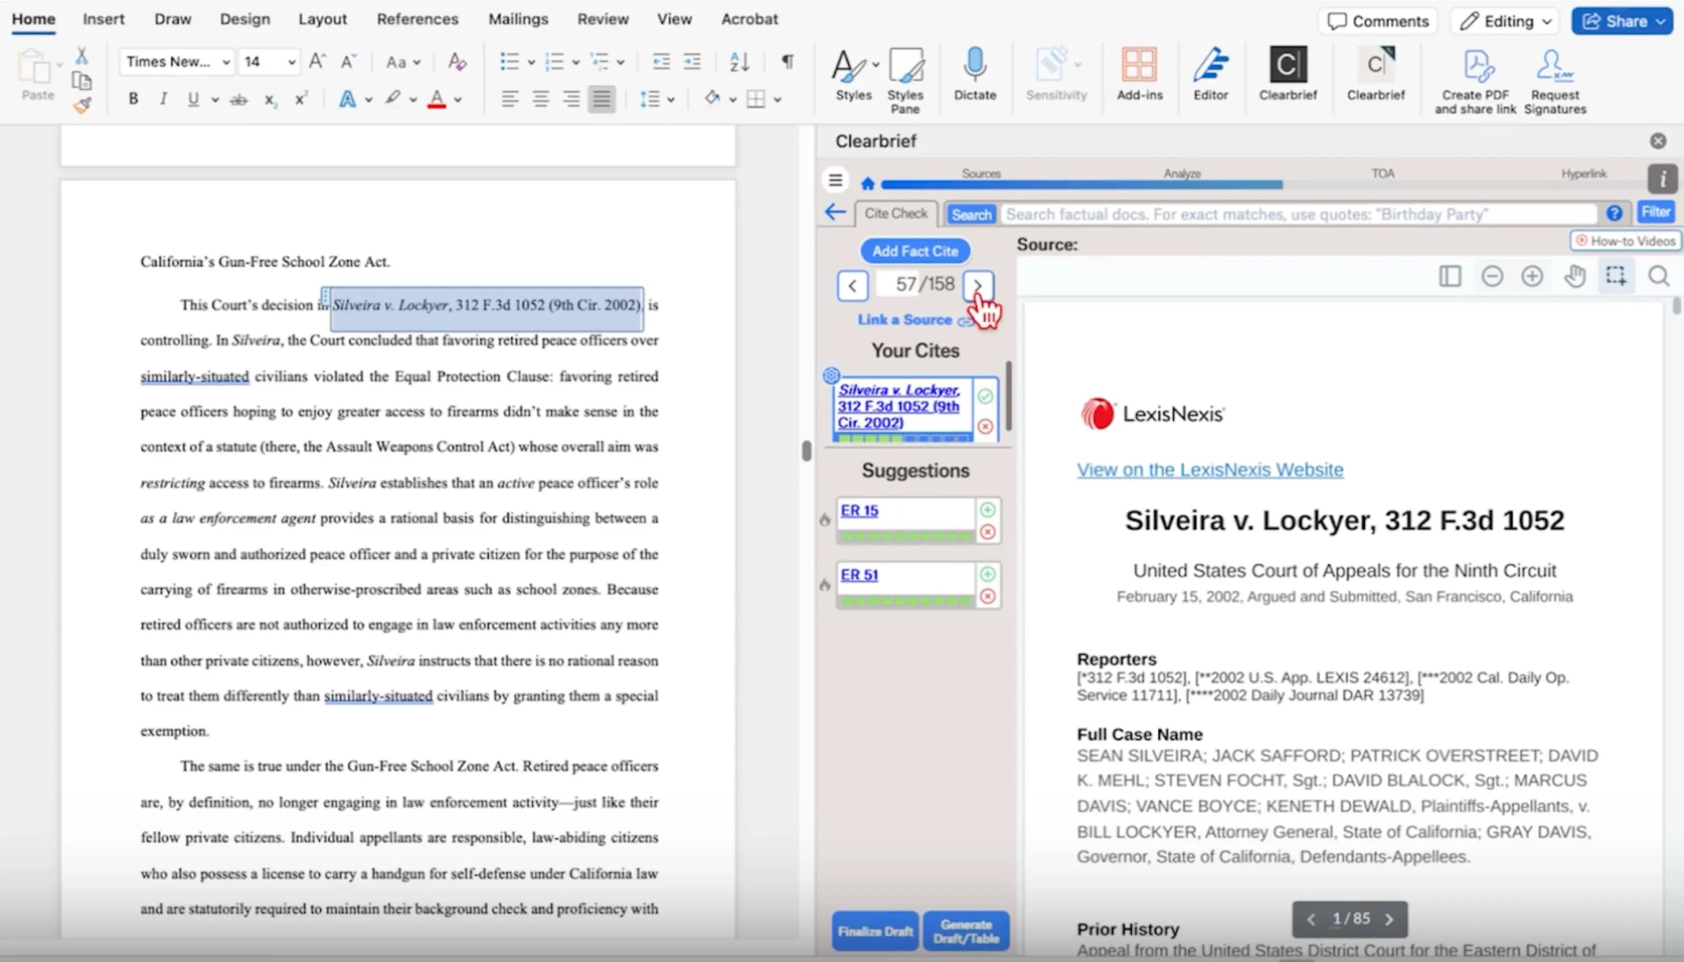Open the Clearbrief hamburger menu
This screenshot has height=962, width=1684.
click(835, 179)
